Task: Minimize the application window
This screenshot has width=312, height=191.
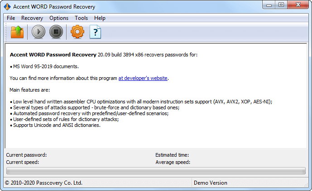Action: point(269,5)
